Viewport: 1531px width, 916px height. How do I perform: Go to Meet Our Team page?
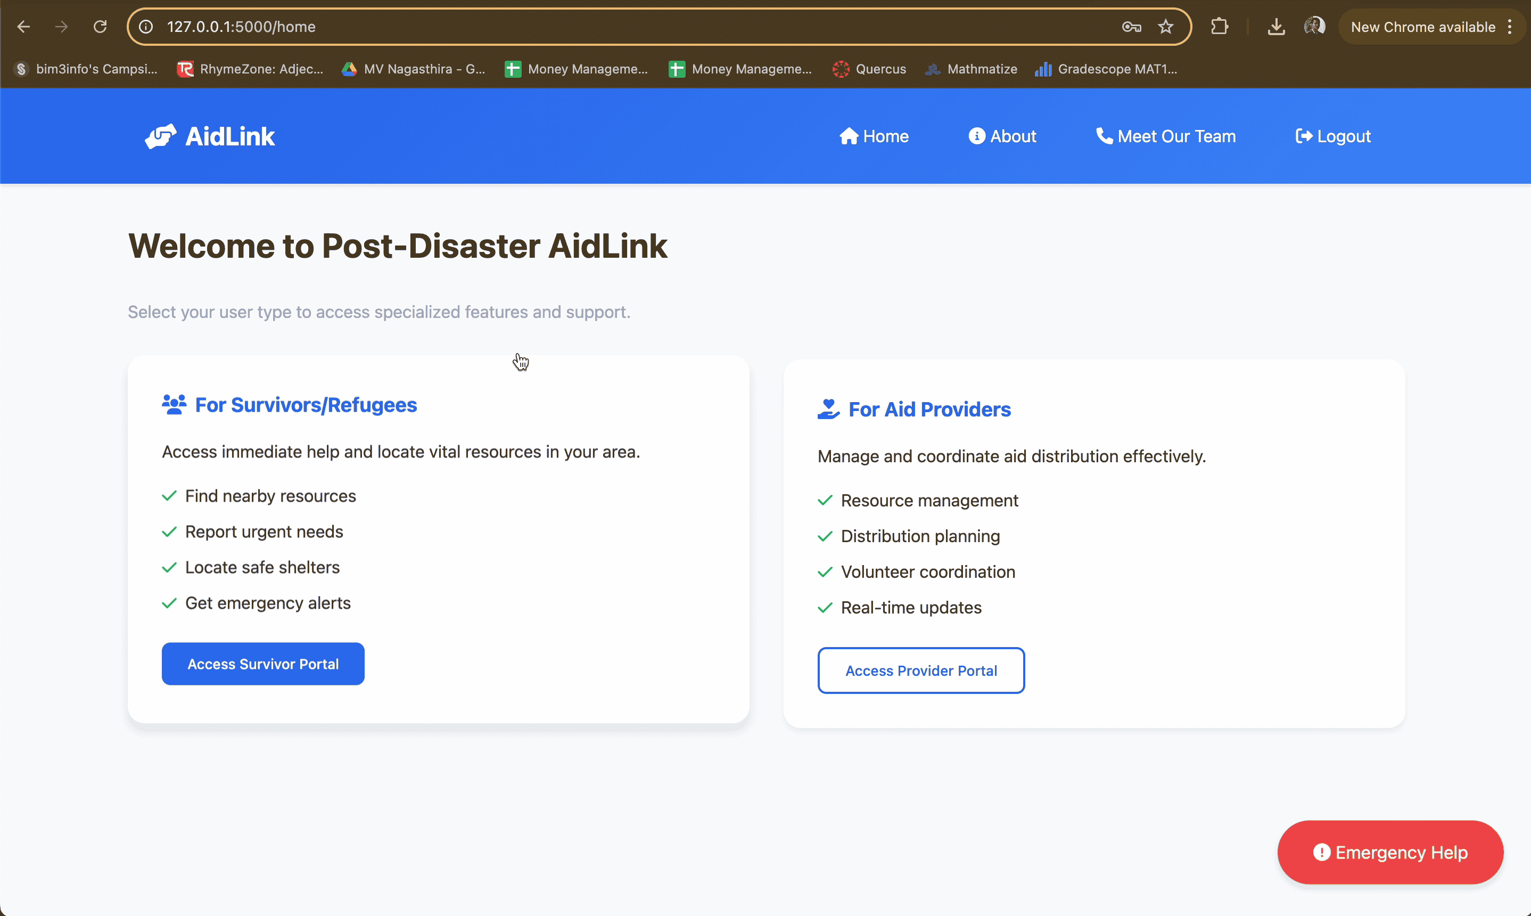pyautogui.click(x=1166, y=136)
